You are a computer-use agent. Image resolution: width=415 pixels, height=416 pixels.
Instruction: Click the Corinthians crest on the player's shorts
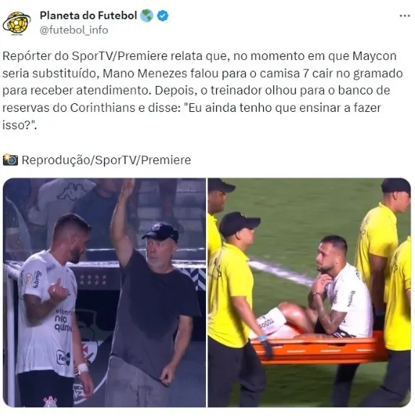pos(50,401)
